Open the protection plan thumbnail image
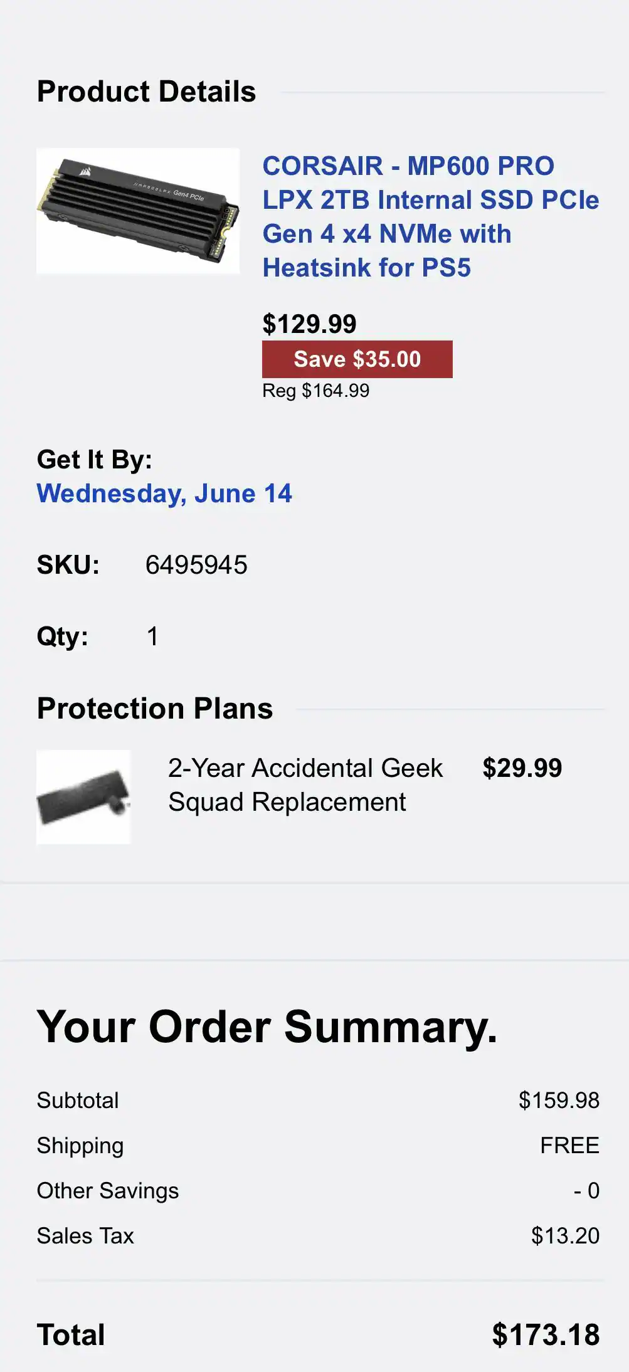This screenshot has height=1372, width=629. pos(83,797)
